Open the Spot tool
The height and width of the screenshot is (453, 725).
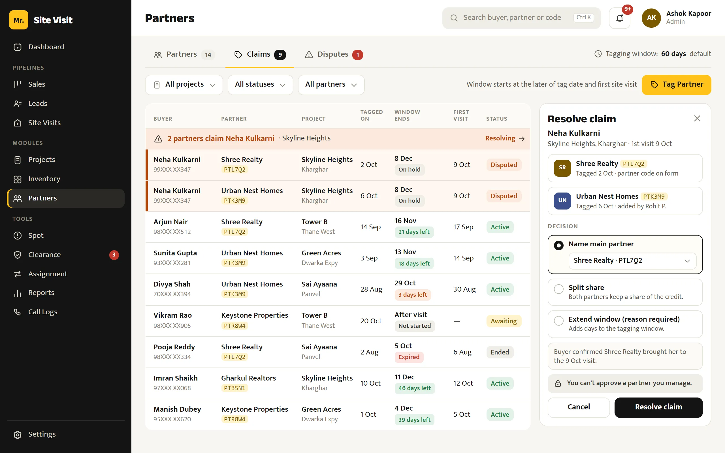point(66,236)
